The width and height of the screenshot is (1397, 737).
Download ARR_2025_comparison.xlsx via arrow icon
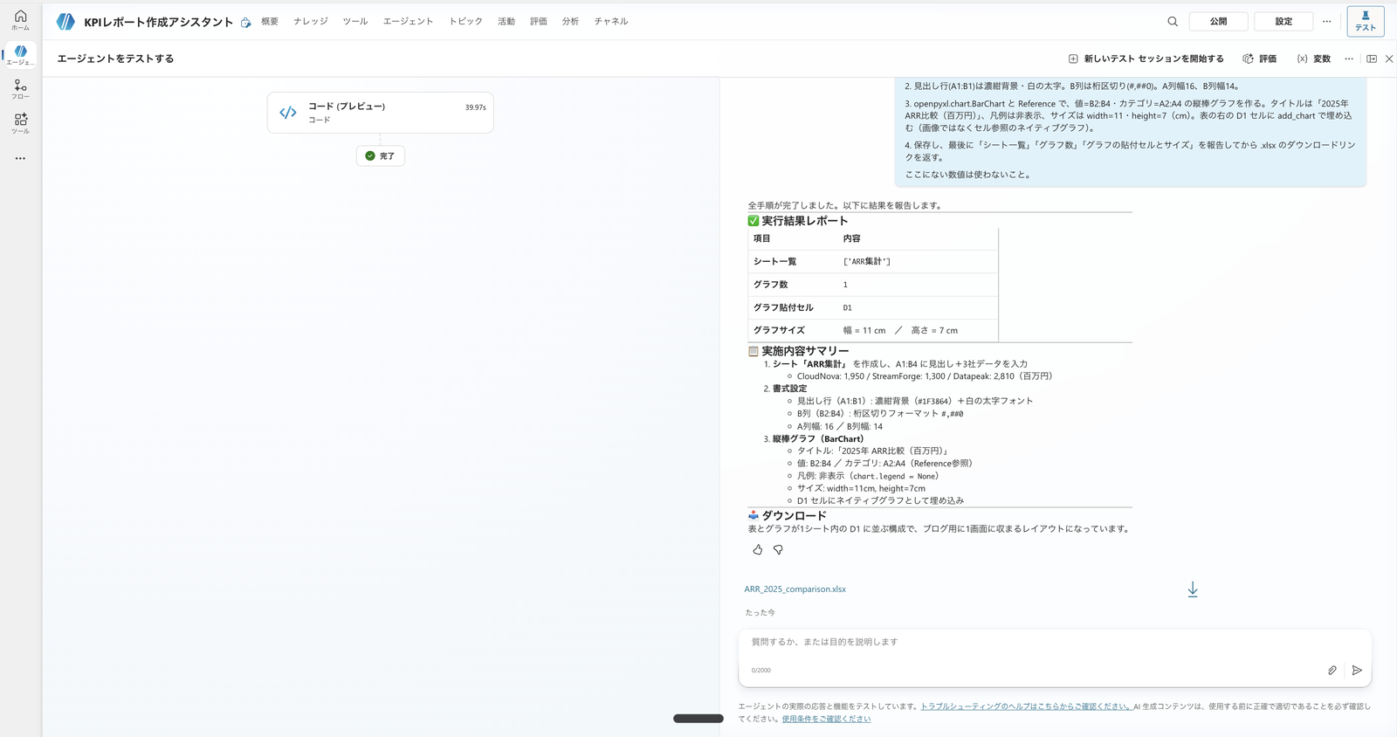coord(1193,589)
